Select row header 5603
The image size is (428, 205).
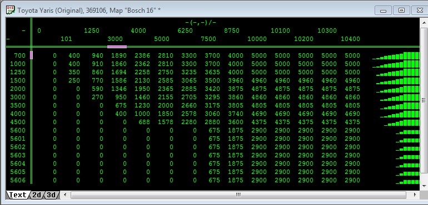coord(18,155)
